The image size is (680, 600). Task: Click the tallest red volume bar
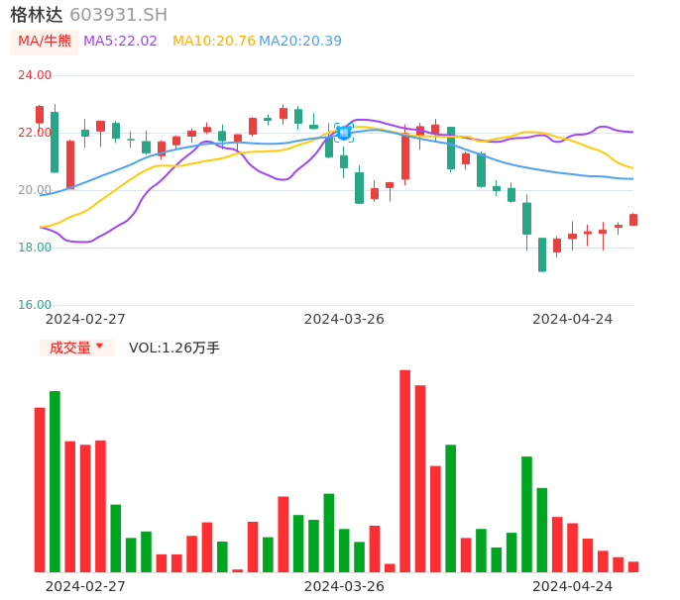pos(404,470)
